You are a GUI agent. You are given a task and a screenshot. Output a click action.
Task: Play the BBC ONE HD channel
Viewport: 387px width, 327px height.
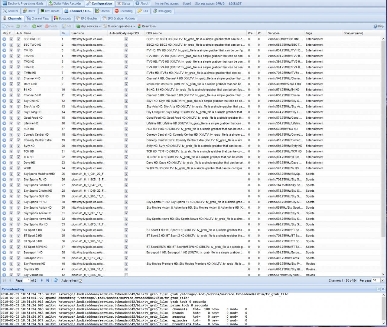(x=4, y=39)
